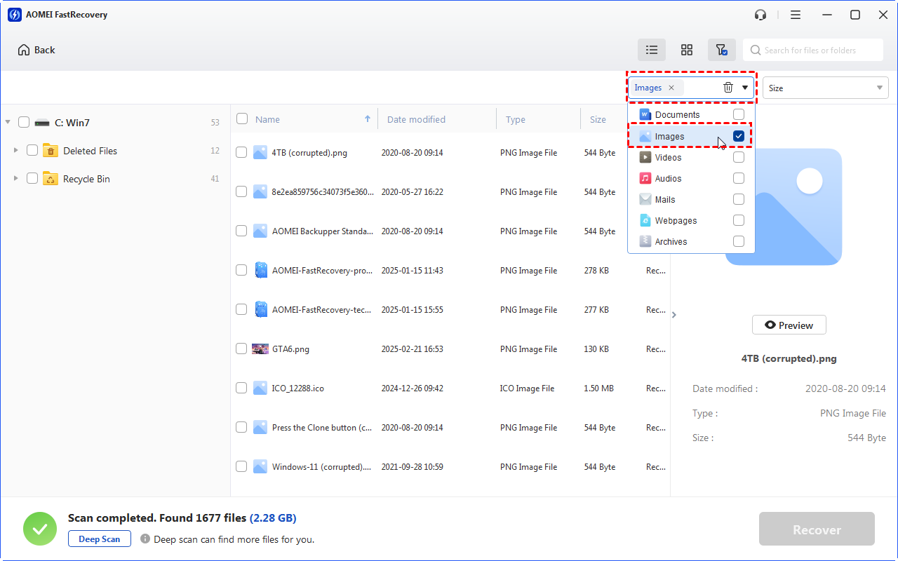Open the hamburger menu in title bar
The width and height of the screenshot is (898, 561).
(796, 15)
